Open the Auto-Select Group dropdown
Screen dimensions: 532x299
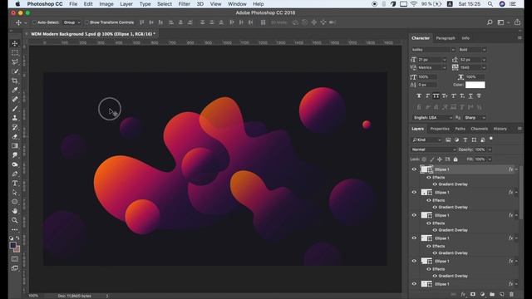[71, 22]
